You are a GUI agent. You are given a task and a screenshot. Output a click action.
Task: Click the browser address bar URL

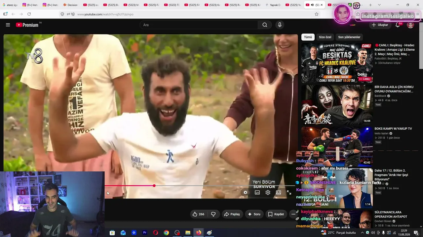click(105, 14)
